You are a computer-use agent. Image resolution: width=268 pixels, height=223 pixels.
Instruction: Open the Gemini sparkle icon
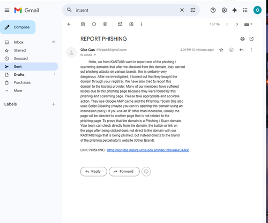click(235, 10)
